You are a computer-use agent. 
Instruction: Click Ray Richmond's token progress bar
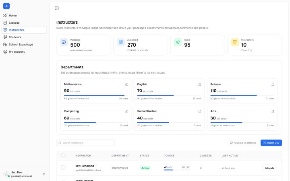point(177,170)
